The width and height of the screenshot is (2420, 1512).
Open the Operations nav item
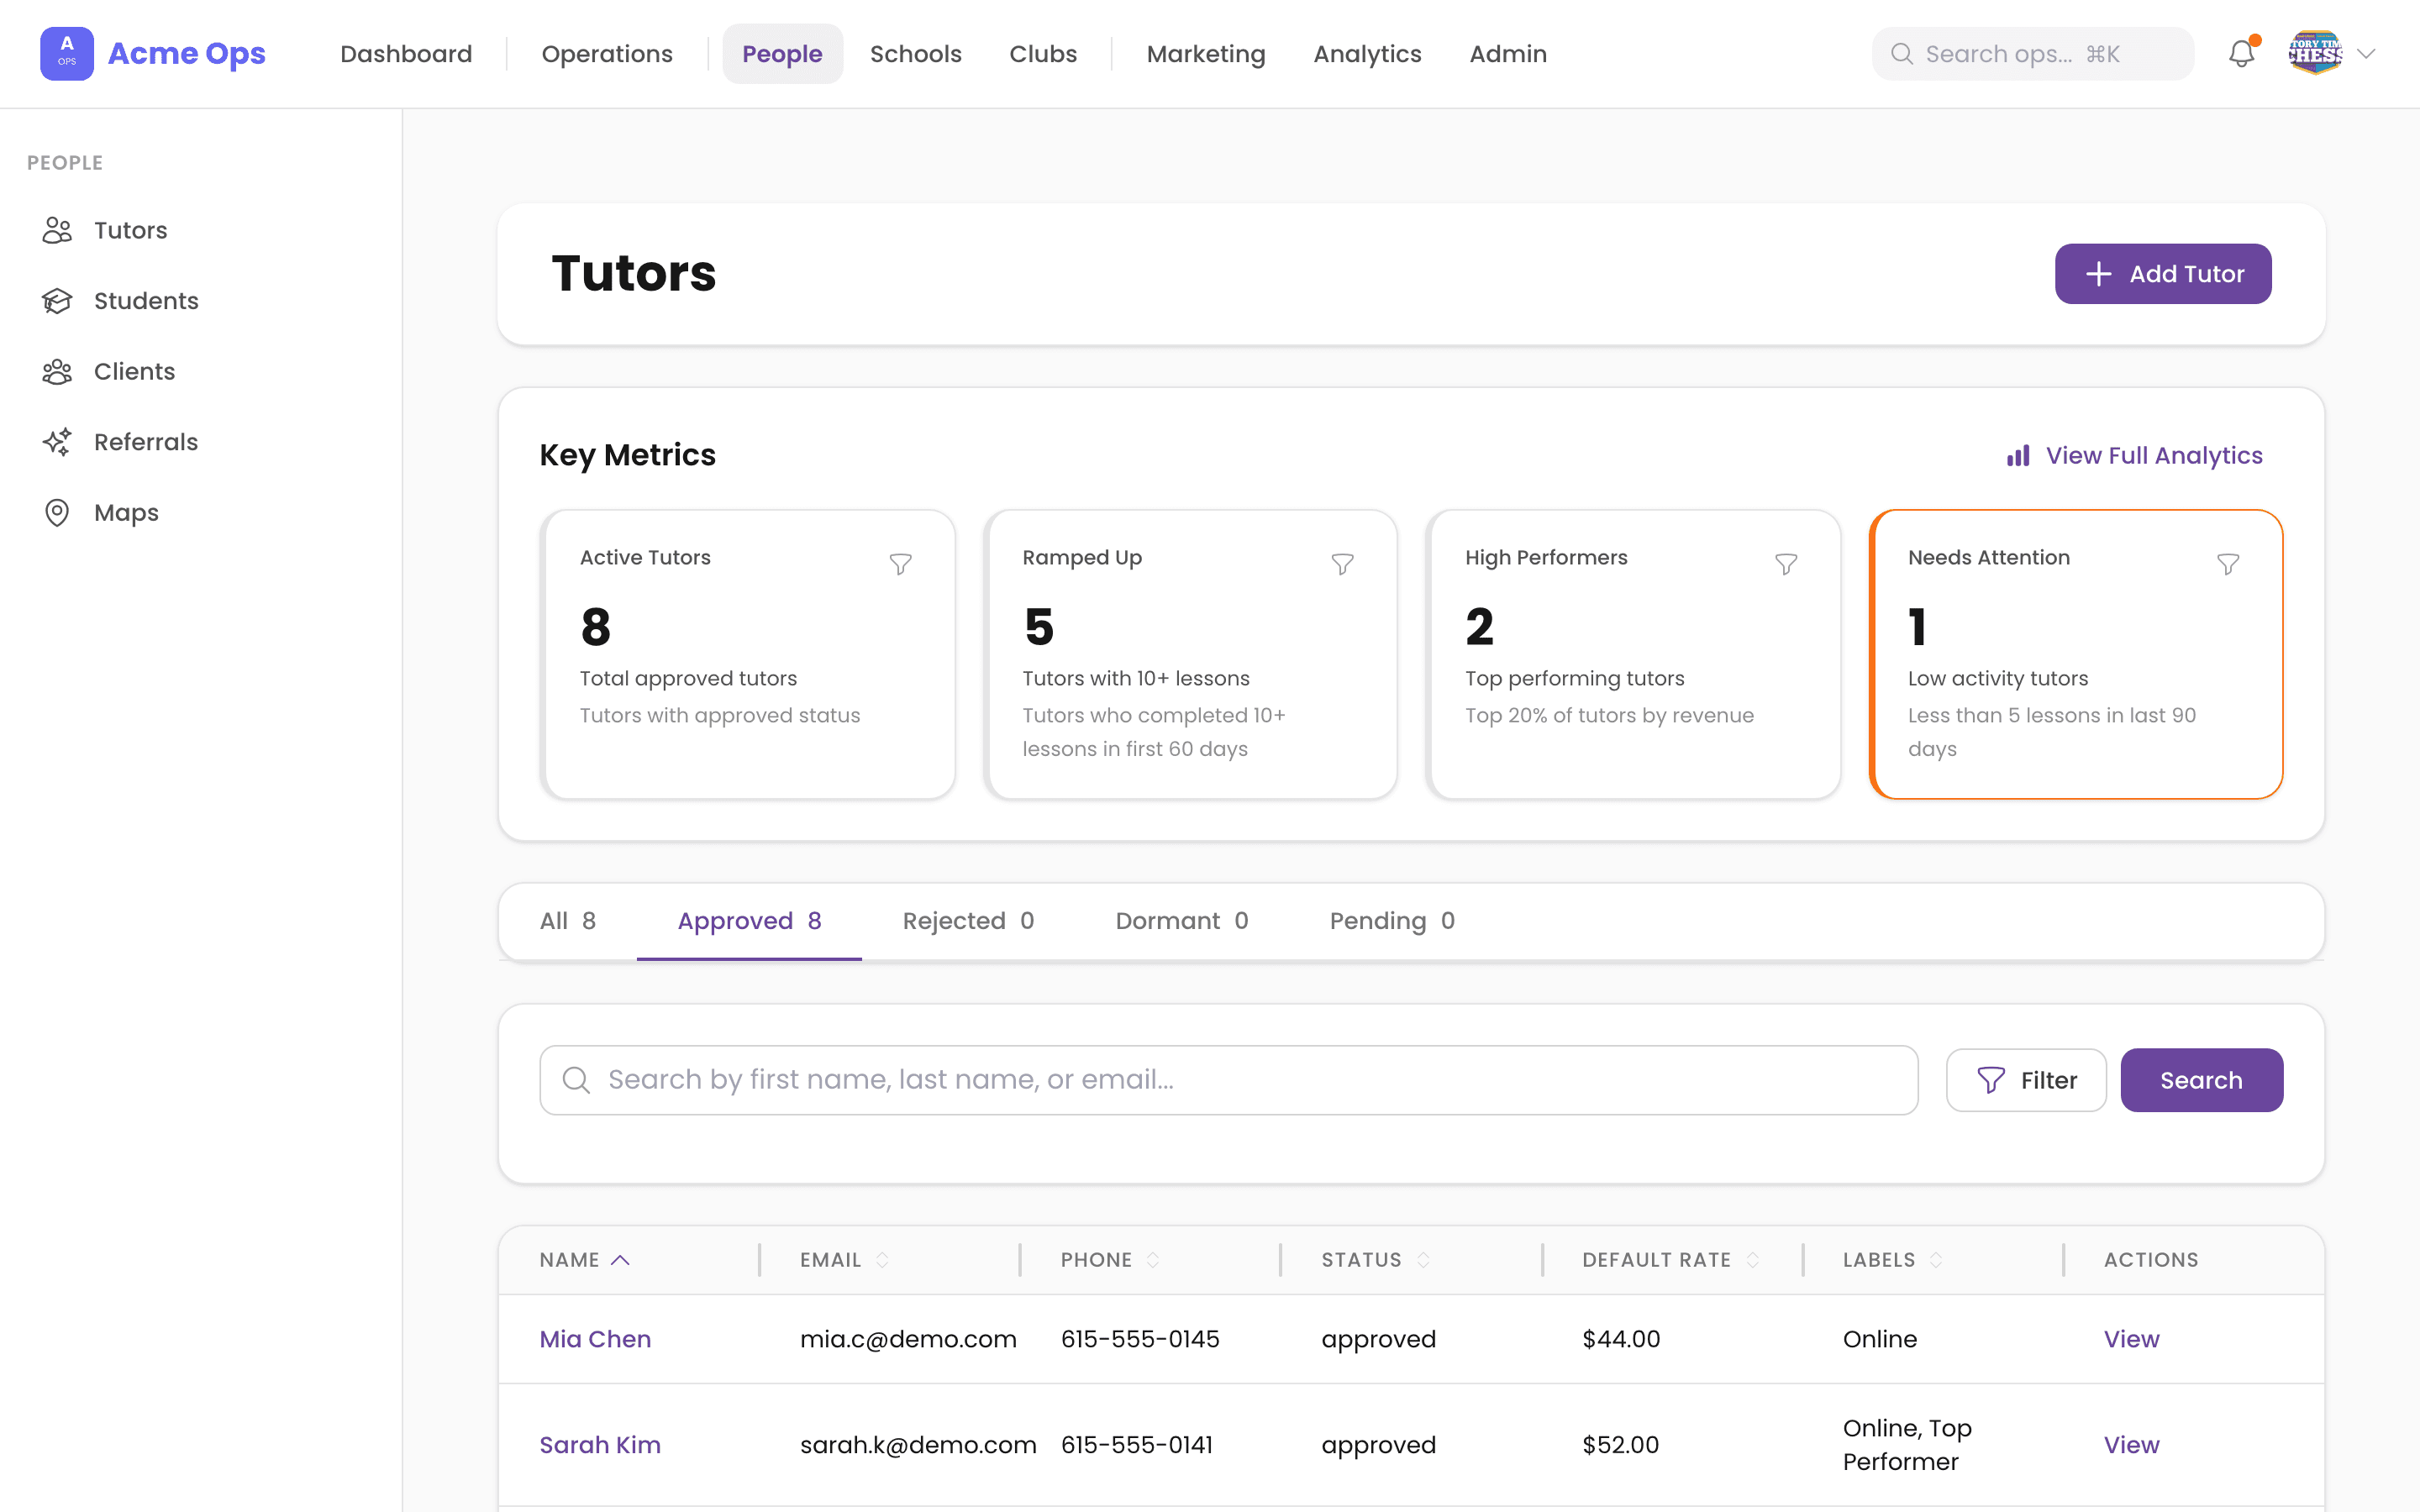[607, 54]
